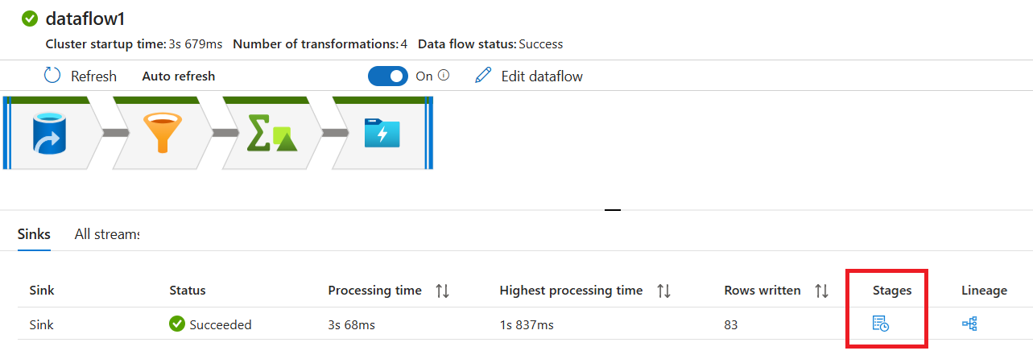1033x359 pixels.
Task: Click the info icon beside On
Action: 443,76
